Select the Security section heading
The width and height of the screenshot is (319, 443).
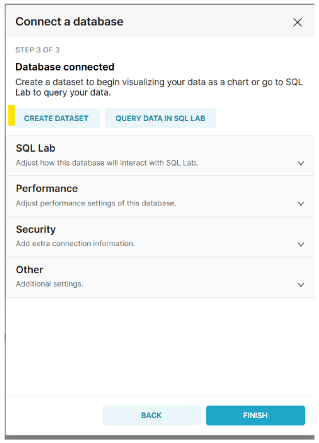click(36, 229)
